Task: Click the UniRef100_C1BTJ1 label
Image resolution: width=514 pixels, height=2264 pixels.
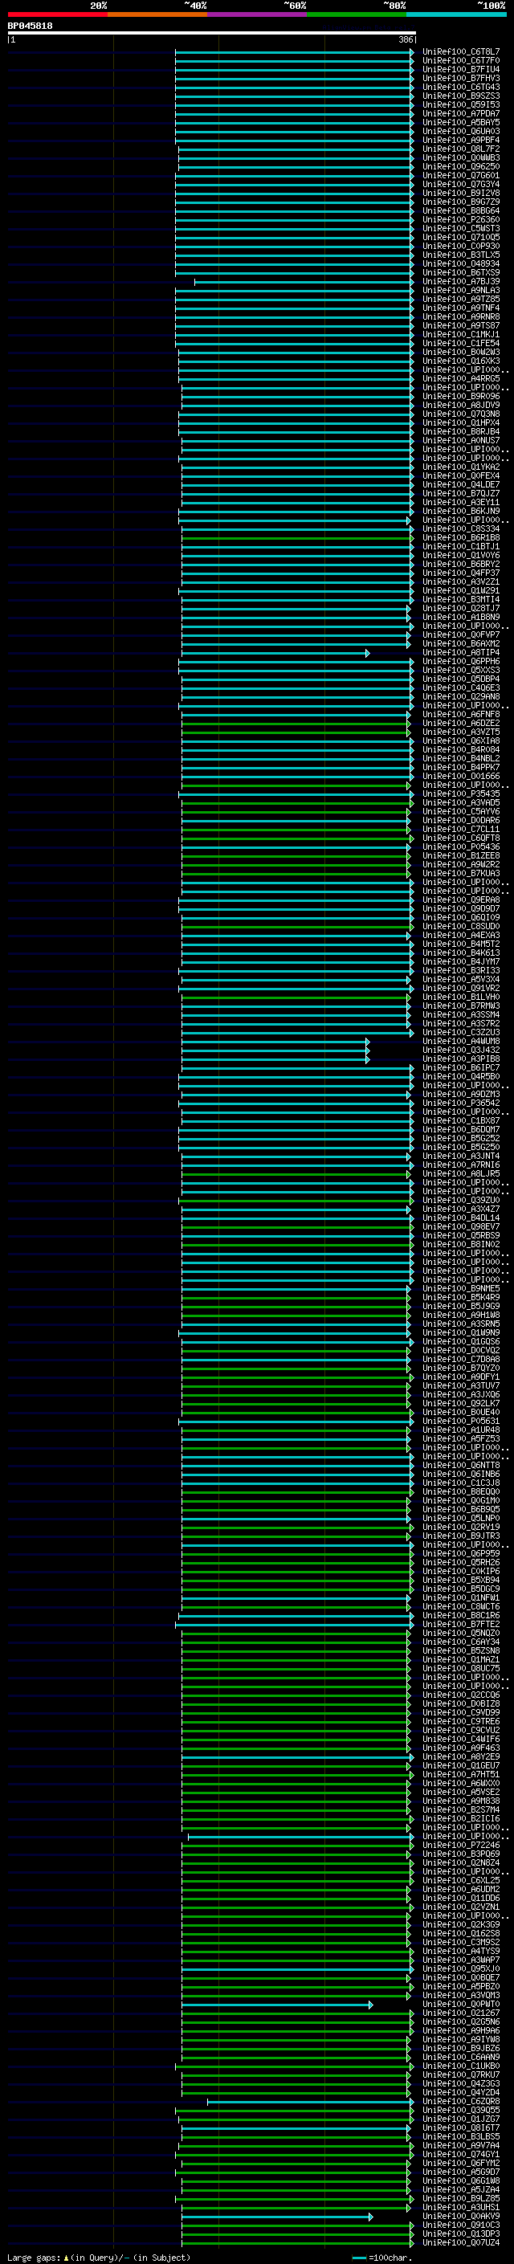Action: click(x=461, y=547)
